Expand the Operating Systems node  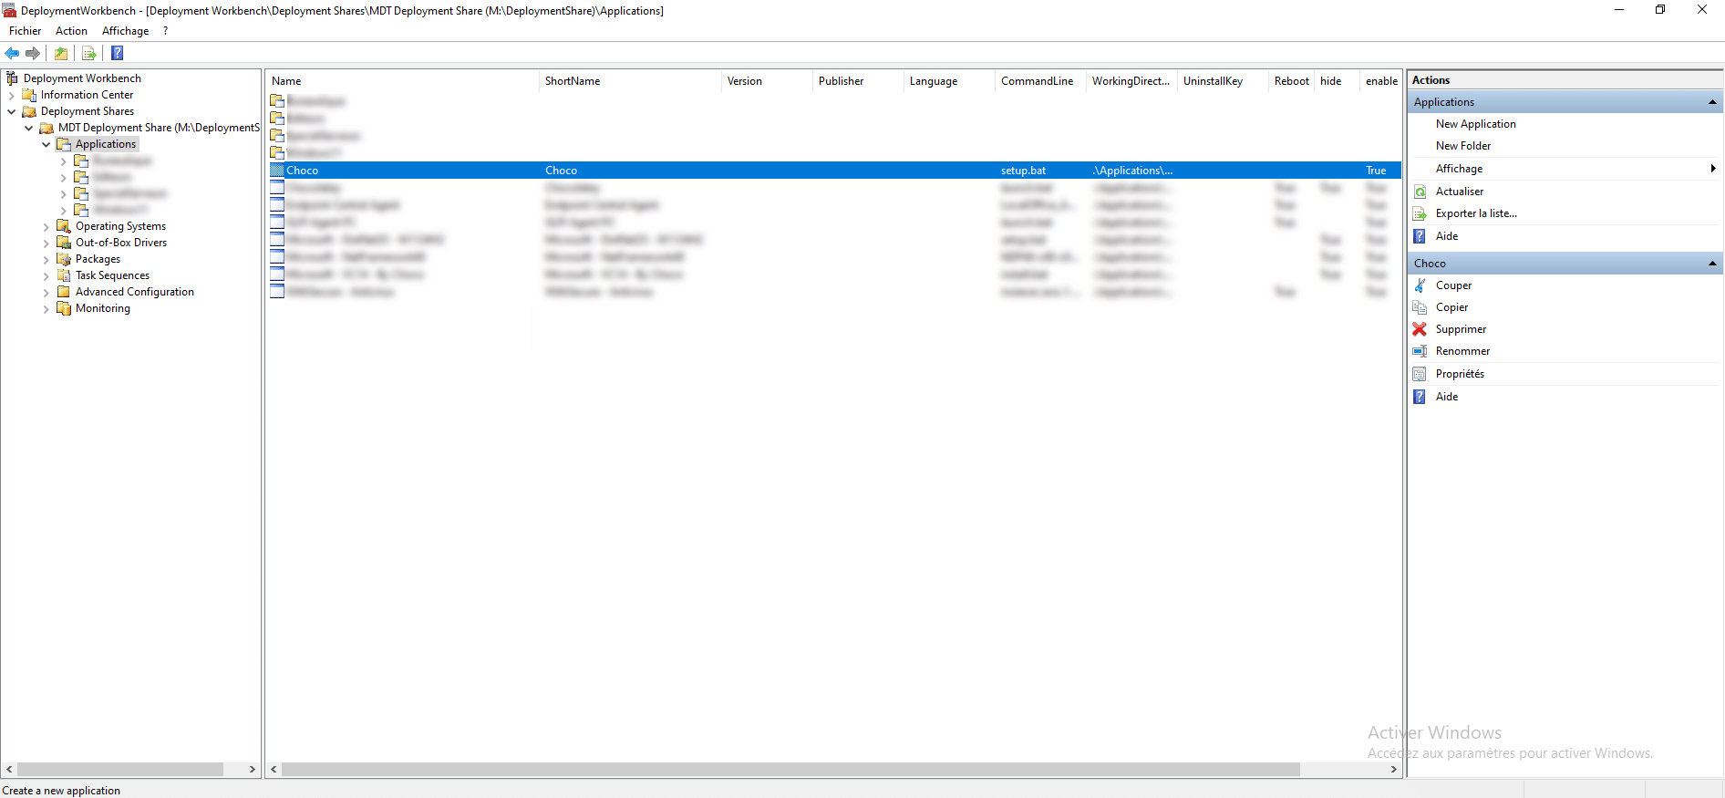(46, 227)
